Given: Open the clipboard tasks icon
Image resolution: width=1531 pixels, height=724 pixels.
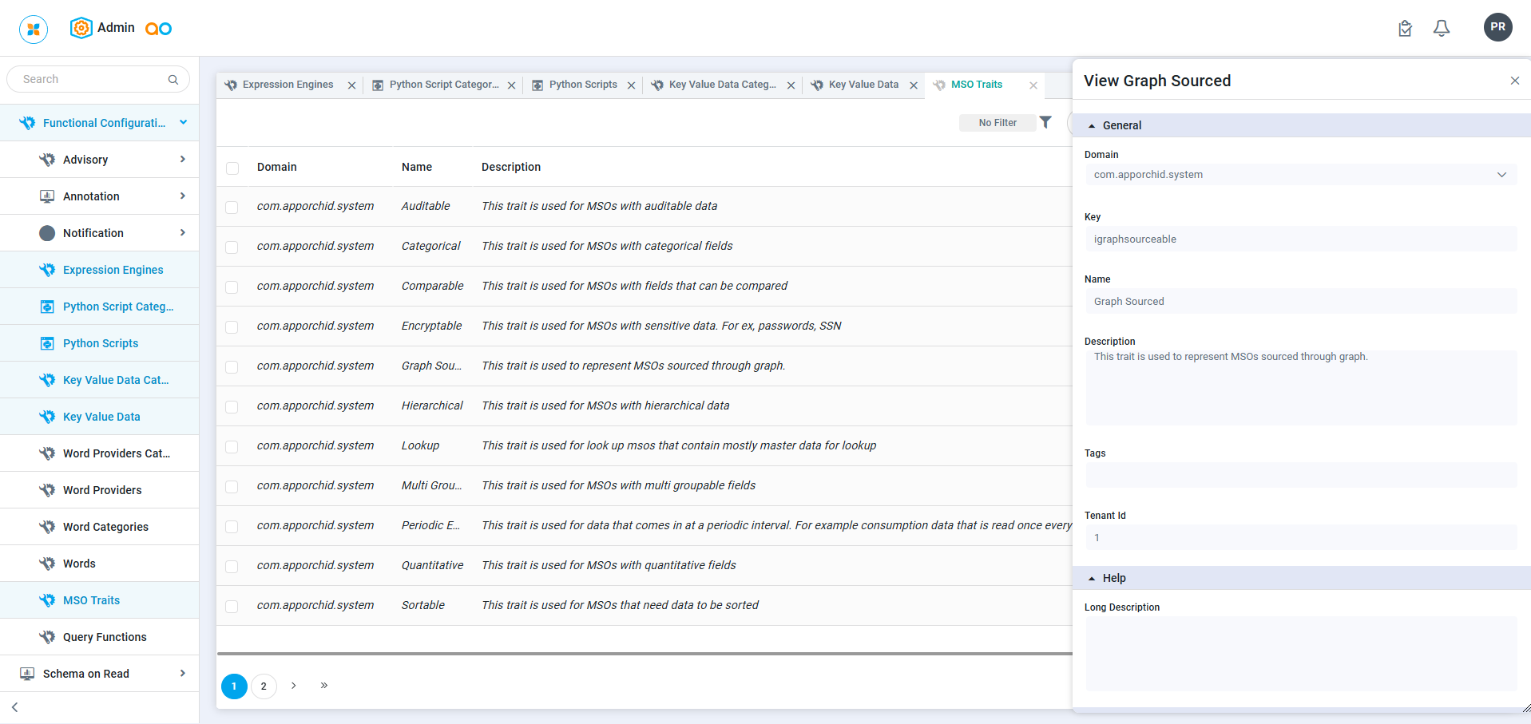Looking at the screenshot, I should pyautogui.click(x=1405, y=29).
